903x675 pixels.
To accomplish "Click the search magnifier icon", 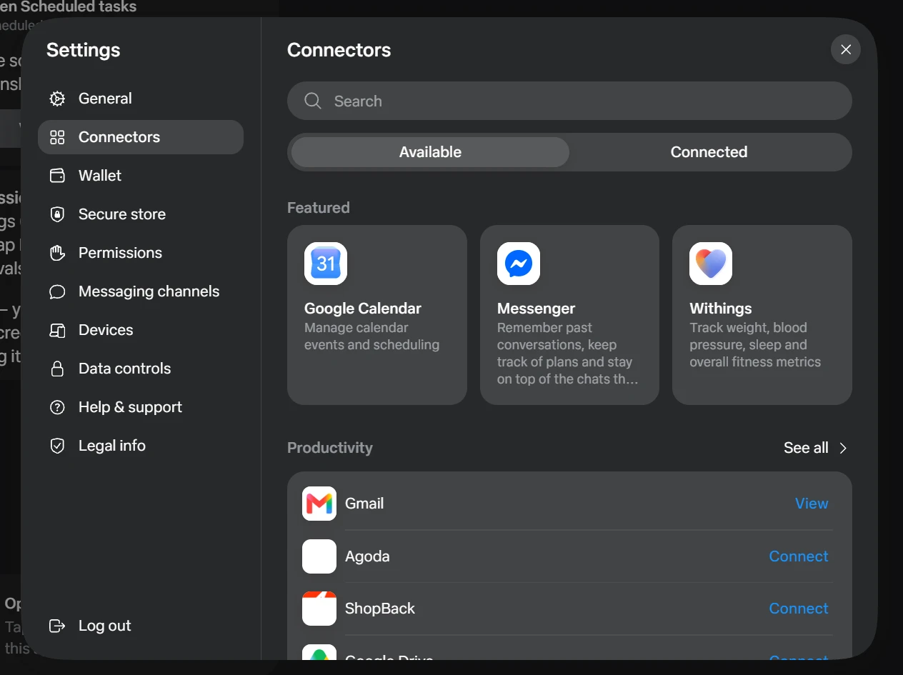I will click(313, 101).
